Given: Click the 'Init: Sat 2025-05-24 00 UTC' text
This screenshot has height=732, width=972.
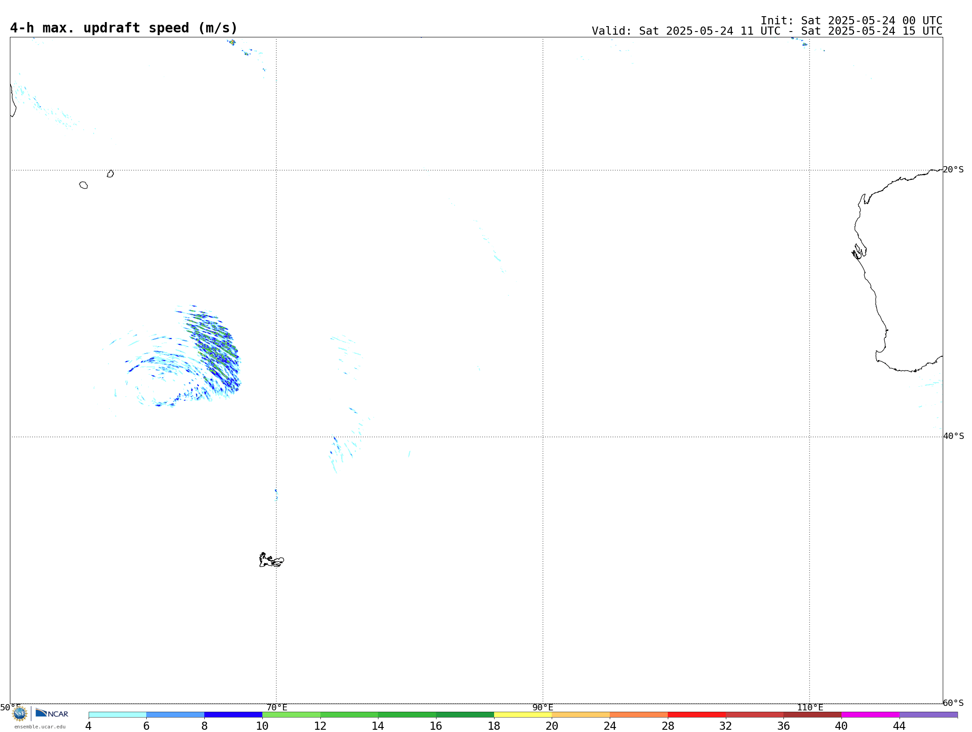Looking at the screenshot, I should [x=851, y=21].
